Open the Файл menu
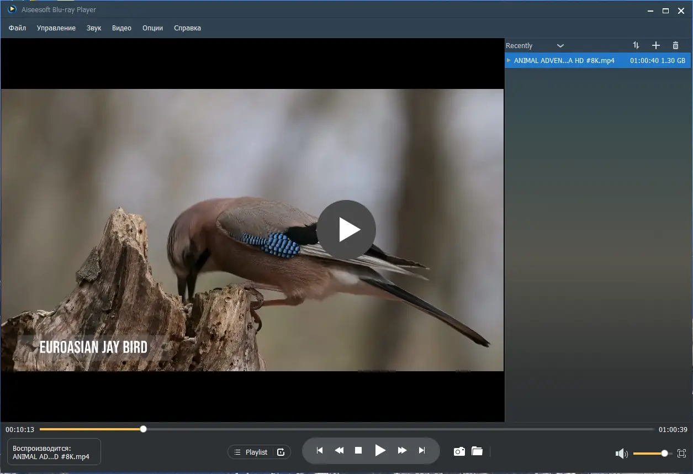The image size is (693, 474). click(x=17, y=28)
